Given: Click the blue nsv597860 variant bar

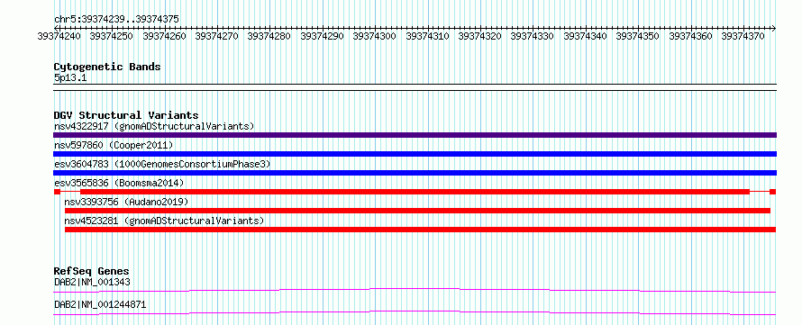Looking at the screenshot, I should [415, 154].
